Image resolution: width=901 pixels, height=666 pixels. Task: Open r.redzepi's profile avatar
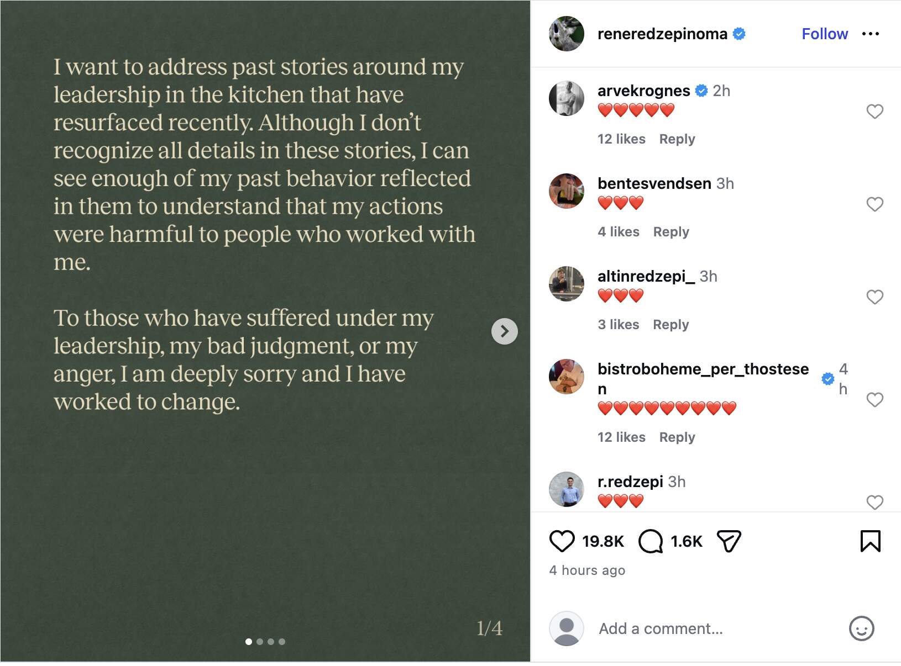(x=567, y=489)
